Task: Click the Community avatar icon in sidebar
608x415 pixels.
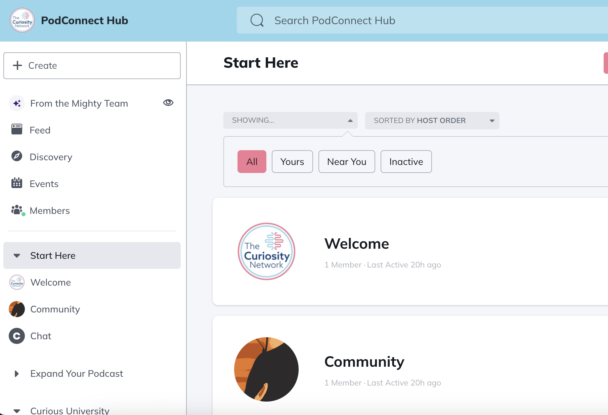Action: pyautogui.click(x=17, y=309)
